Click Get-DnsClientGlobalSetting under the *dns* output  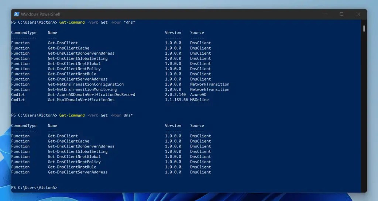click(x=78, y=58)
